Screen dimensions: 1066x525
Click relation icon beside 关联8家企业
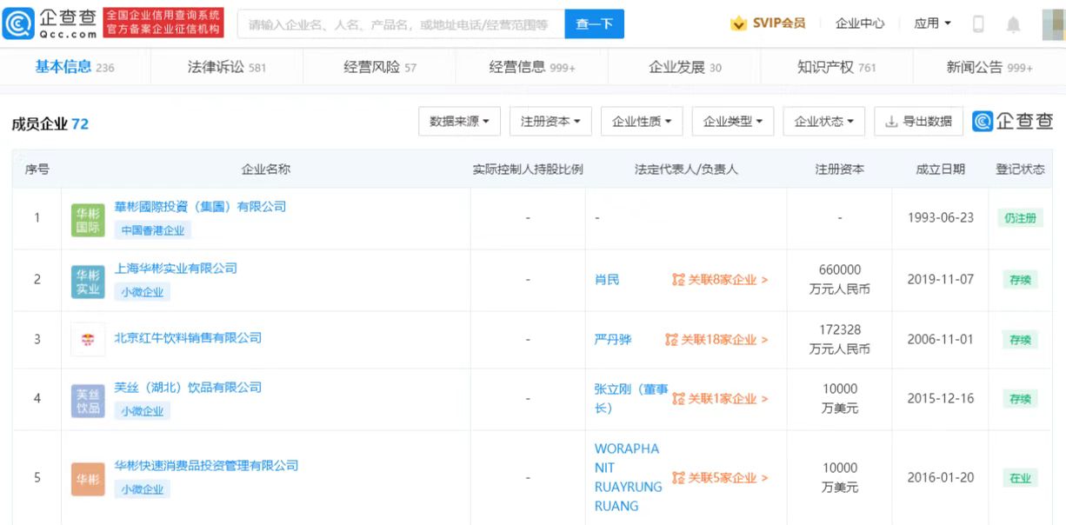(x=678, y=280)
